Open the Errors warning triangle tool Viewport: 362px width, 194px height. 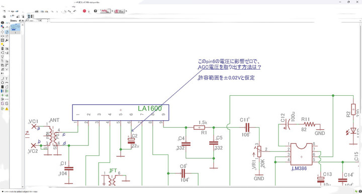point(7,109)
